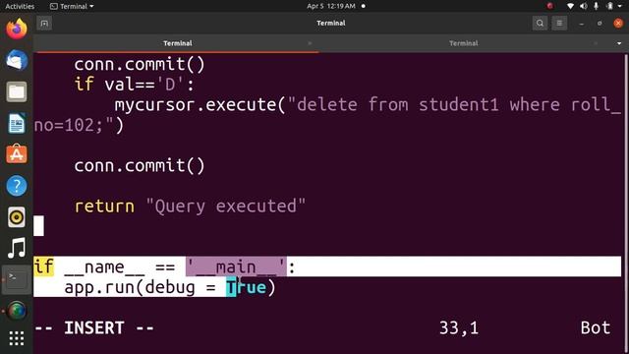Screen dimensions: 629x354
Task: Click the second conn.commit() line
Action: pyautogui.click(x=140, y=166)
